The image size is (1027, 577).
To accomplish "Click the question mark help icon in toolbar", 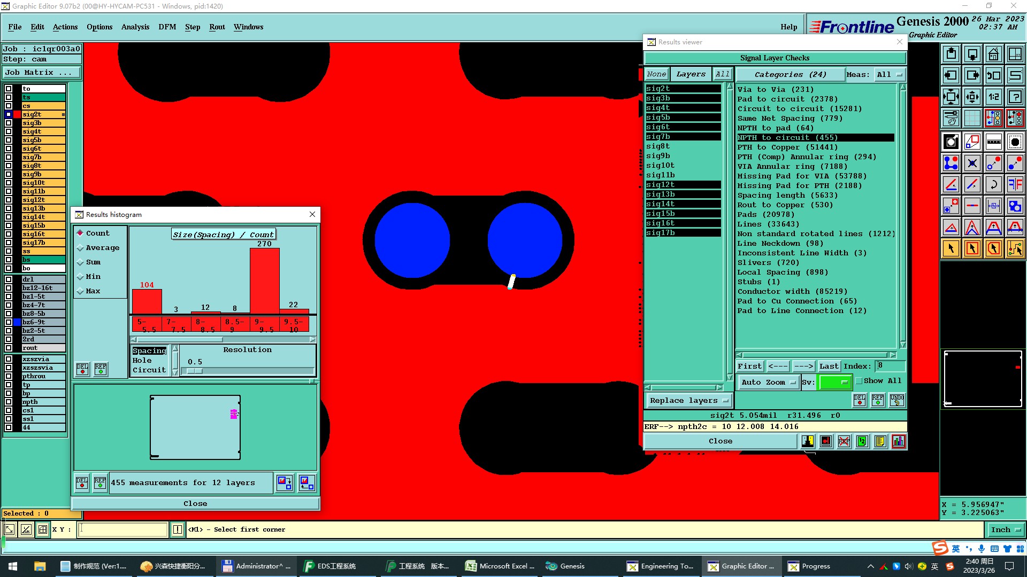I will [x=1015, y=97].
